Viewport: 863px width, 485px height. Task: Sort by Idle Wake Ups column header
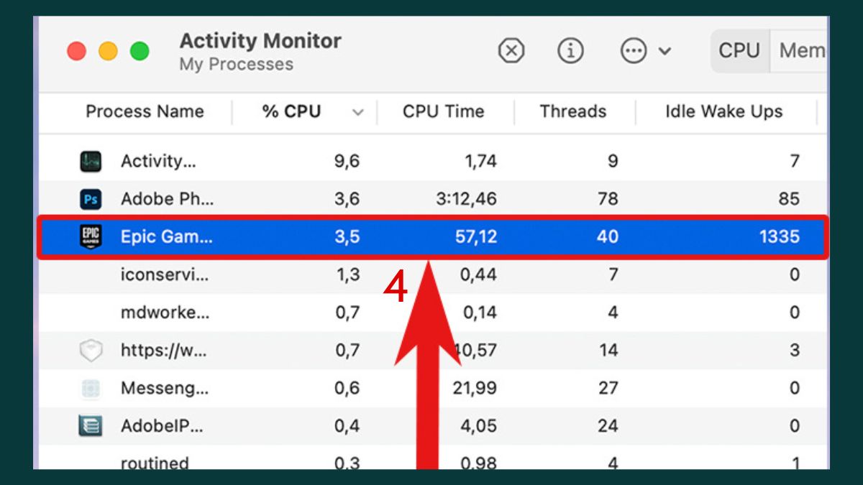(723, 111)
